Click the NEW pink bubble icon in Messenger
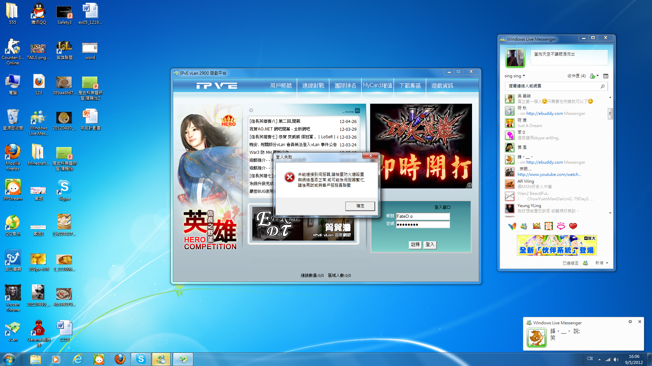 (x=561, y=226)
